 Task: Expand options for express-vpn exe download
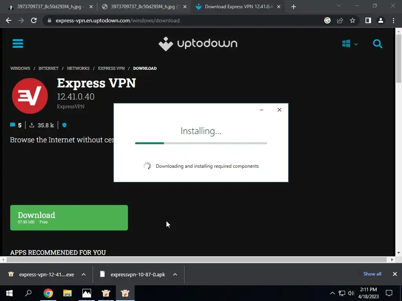point(84,274)
